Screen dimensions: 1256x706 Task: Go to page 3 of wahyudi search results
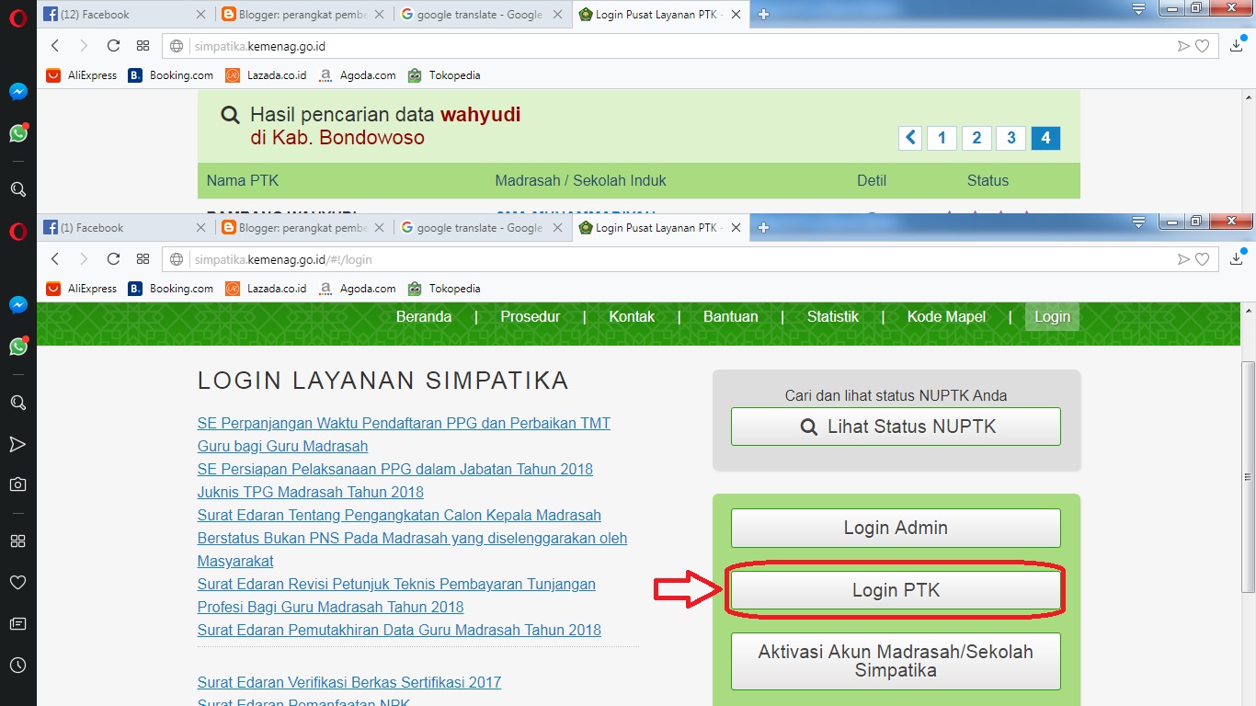coord(1010,137)
